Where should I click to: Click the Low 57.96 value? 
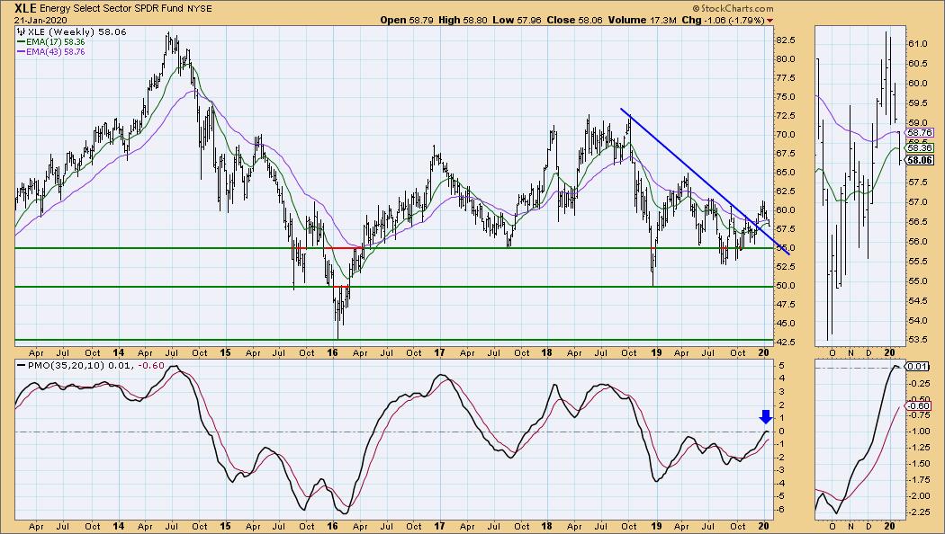pyautogui.click(x=516, y=20)
